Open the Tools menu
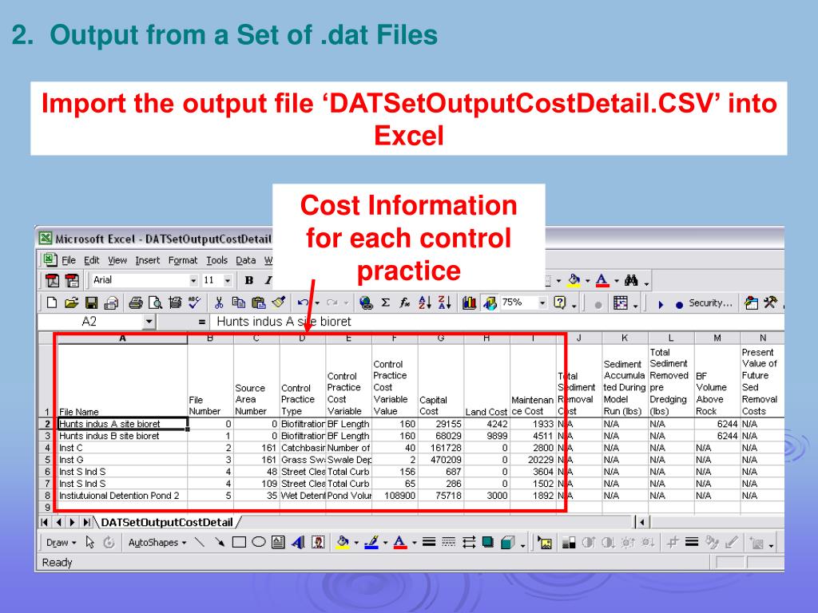Image resolution: width=818 pixels, height=613 pixels. [216, 260]
